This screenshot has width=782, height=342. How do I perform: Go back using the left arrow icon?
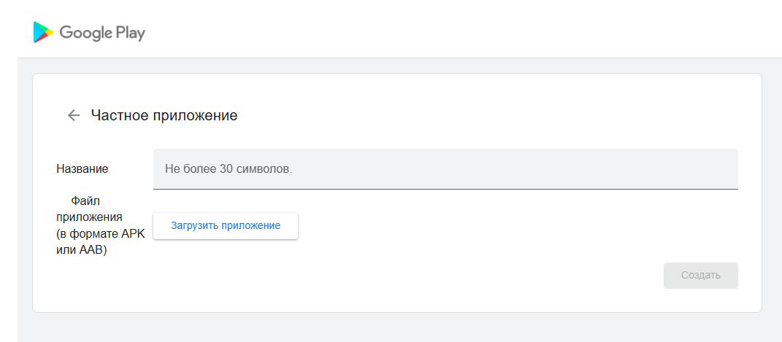click(x=73, y=115)
